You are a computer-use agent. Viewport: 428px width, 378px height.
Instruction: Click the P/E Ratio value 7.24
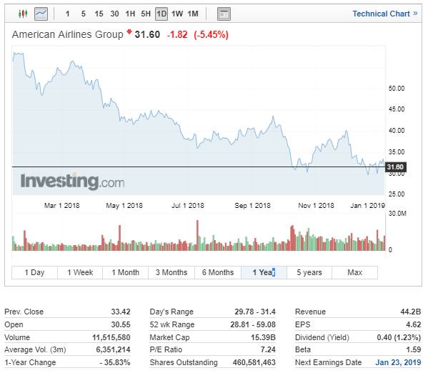[268, 349]
